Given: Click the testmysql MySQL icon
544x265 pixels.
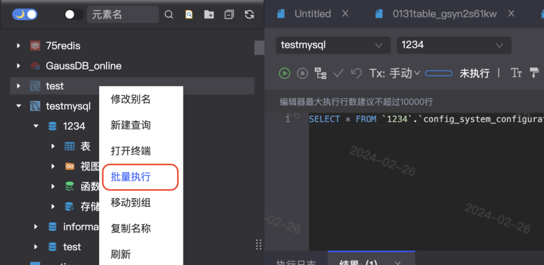Looking at the screenshot, I should pos(35,106).
